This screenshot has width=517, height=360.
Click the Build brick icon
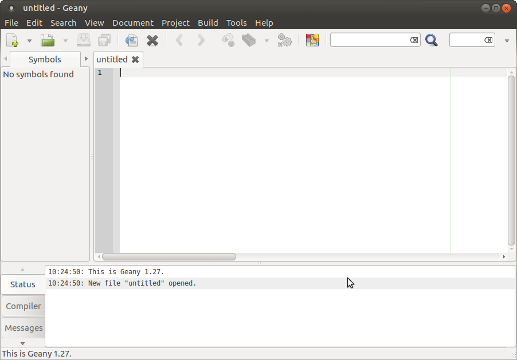249,41
